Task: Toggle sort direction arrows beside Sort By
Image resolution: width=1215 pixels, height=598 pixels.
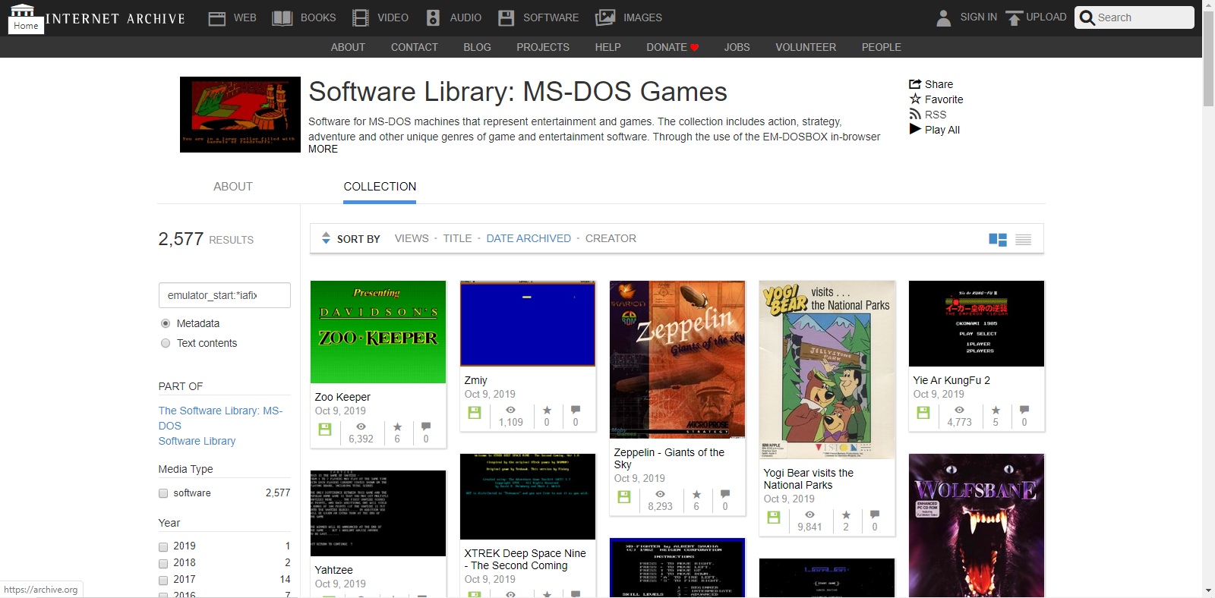Action: (x=326, y=238)
